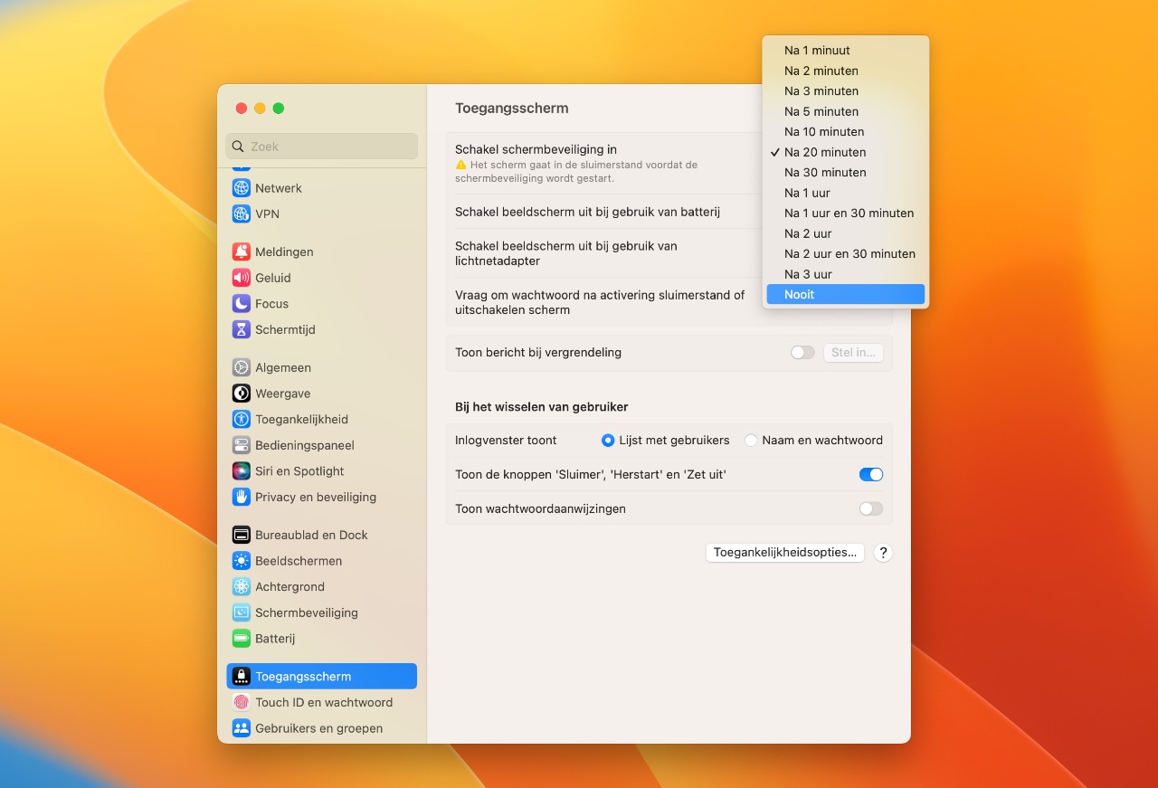Turn on 'Toon wachtwoordaanwijzingen' toggle
1158x788 pixels.
(870, 509)
